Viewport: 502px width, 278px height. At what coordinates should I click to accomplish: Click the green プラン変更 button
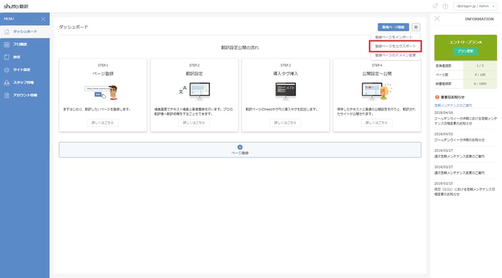coord(465,51)
